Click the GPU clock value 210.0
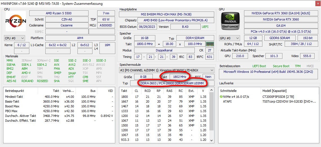The image size is (321, 147). pyautogui.click(x=240, y=56)
